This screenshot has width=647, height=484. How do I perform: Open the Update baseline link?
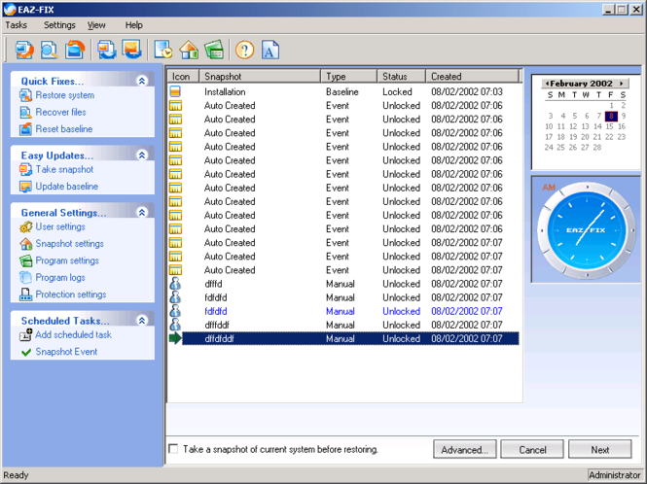coord(67,187)
